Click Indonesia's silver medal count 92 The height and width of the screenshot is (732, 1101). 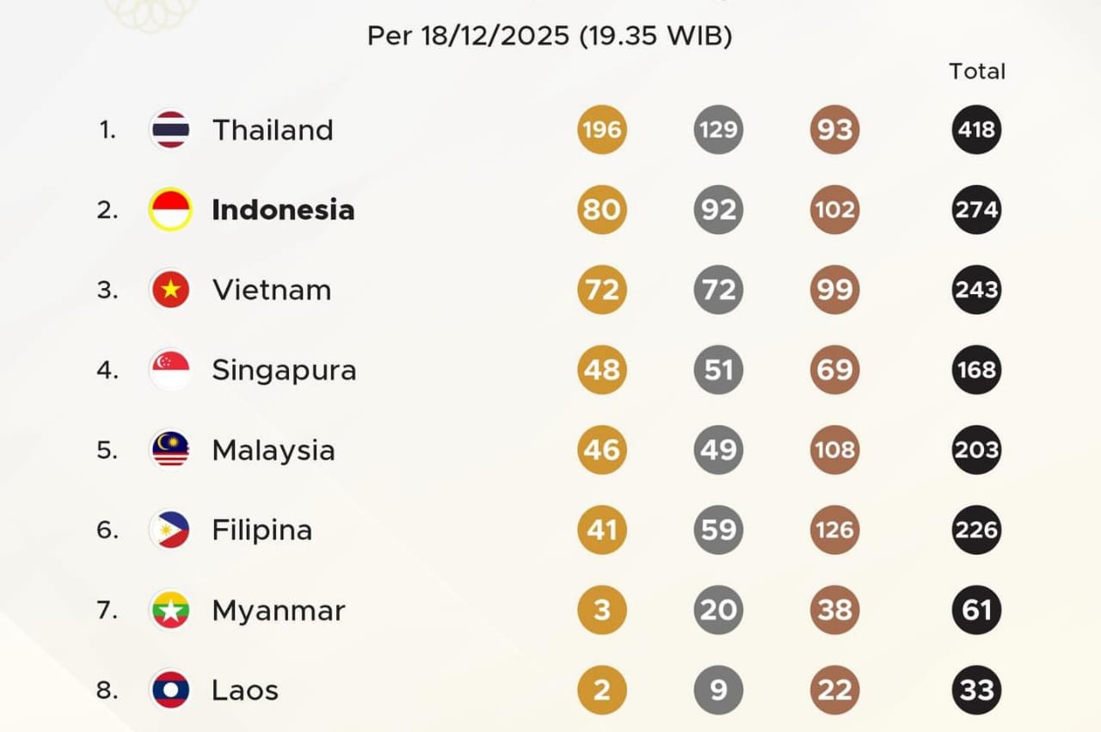pyautogui.click(x=718, y=210)
